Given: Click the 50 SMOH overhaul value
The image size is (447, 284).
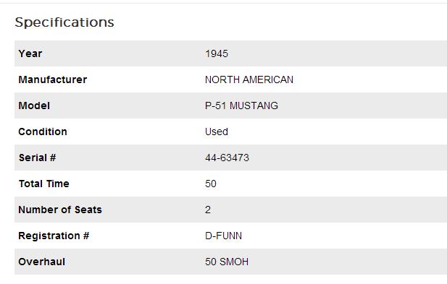Looking at the screenshot, I should [x=227, y=262].
